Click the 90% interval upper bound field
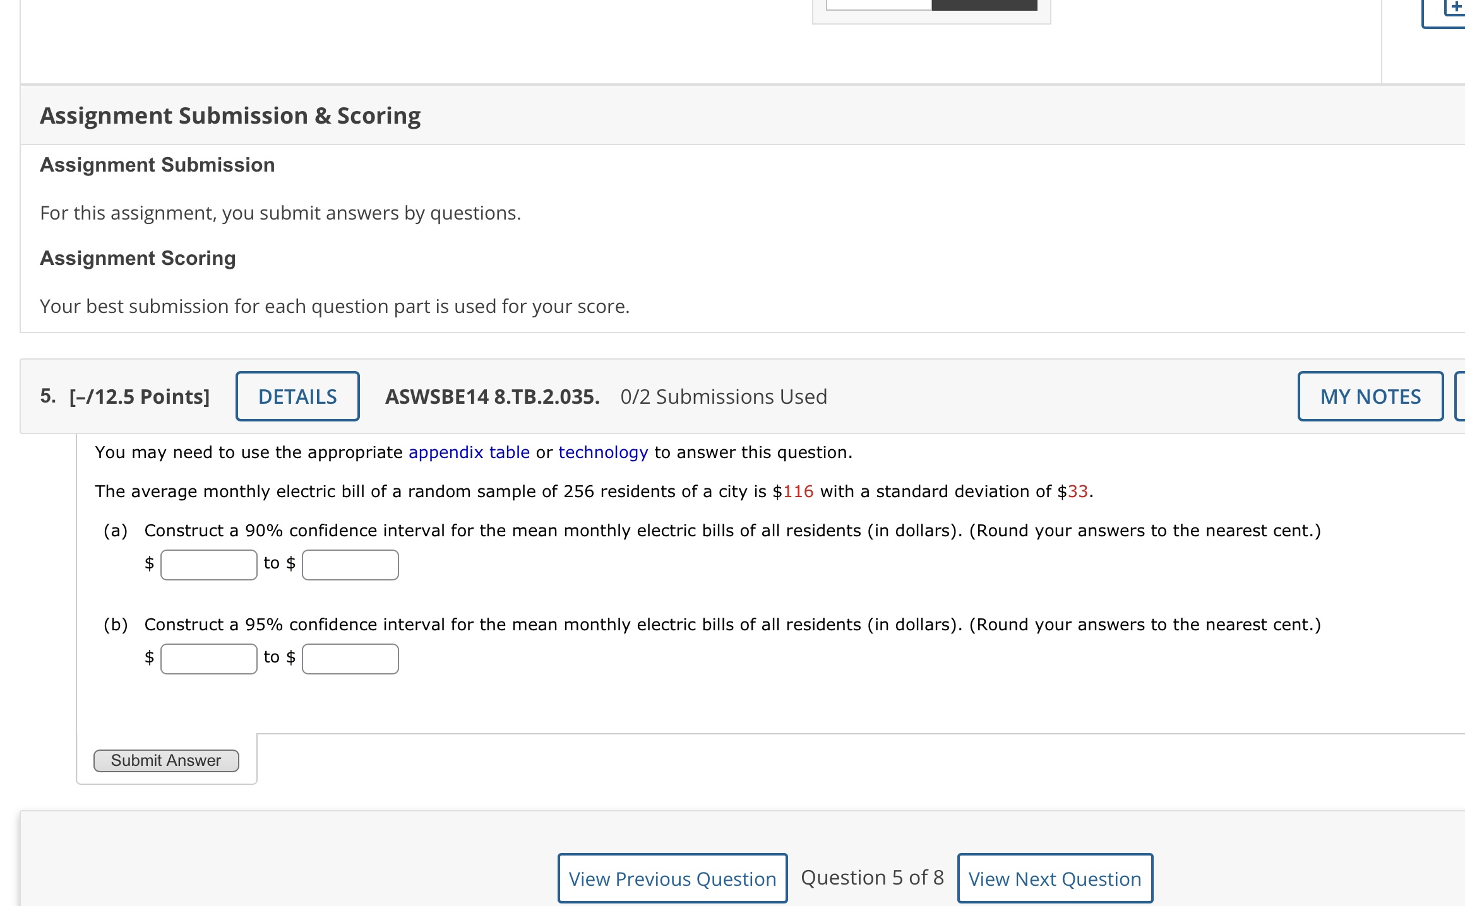 (x=350, y=565)
